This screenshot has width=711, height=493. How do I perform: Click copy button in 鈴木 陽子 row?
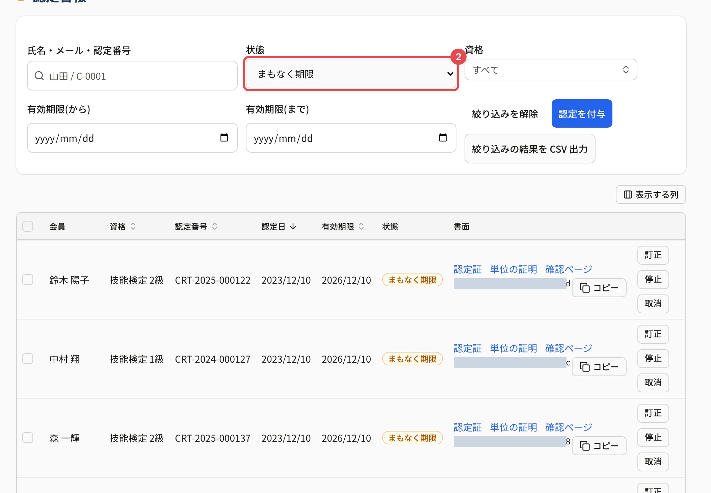(599, 288)
